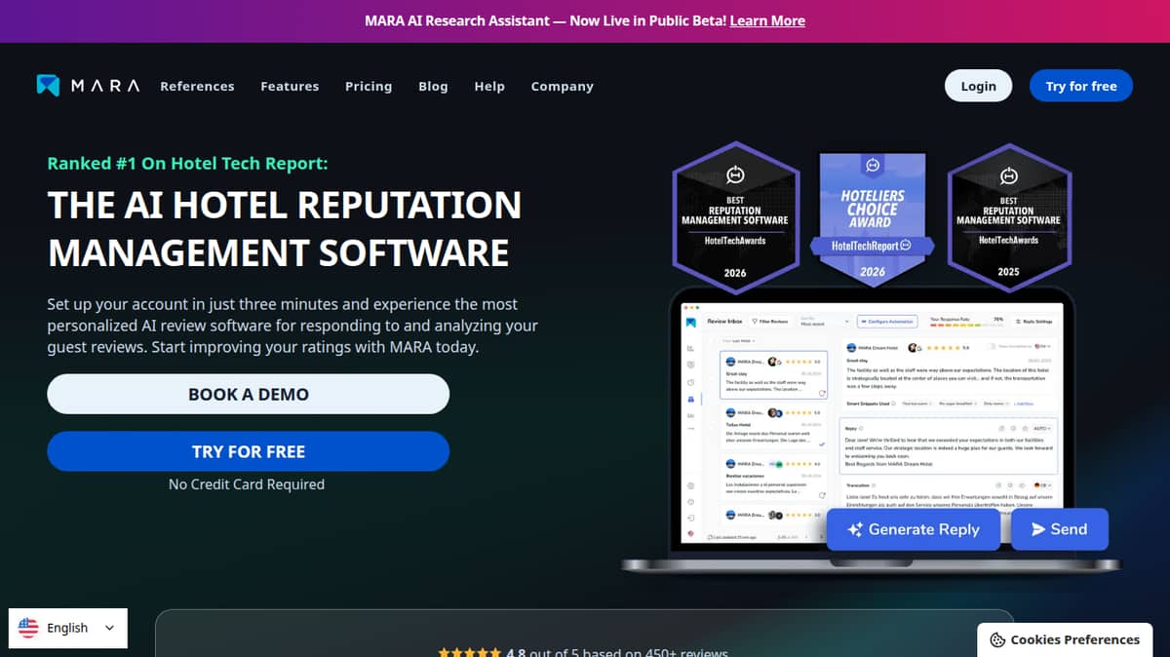Open the Features menu item
Screen dimensions: 1170x657
[x=290, y=86]
